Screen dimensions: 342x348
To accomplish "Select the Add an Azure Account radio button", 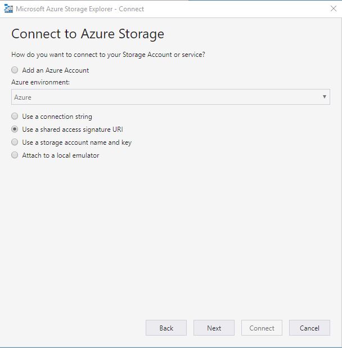I will point(15,70).
